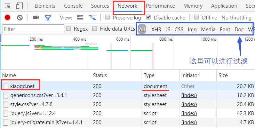The image size is (255, 128).
Task: Click the Other initiator cell
Action: pyautogui.click(x=188, y=86)
